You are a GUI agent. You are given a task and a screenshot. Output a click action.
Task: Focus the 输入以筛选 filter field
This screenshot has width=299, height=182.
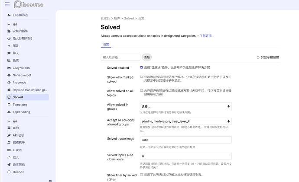tap(120, 57)
